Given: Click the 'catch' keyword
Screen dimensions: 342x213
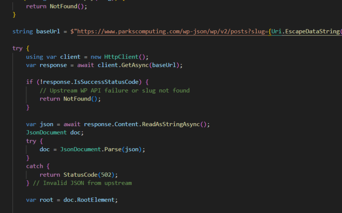Looking at the screenshot, I should click(x=34, y=166).
